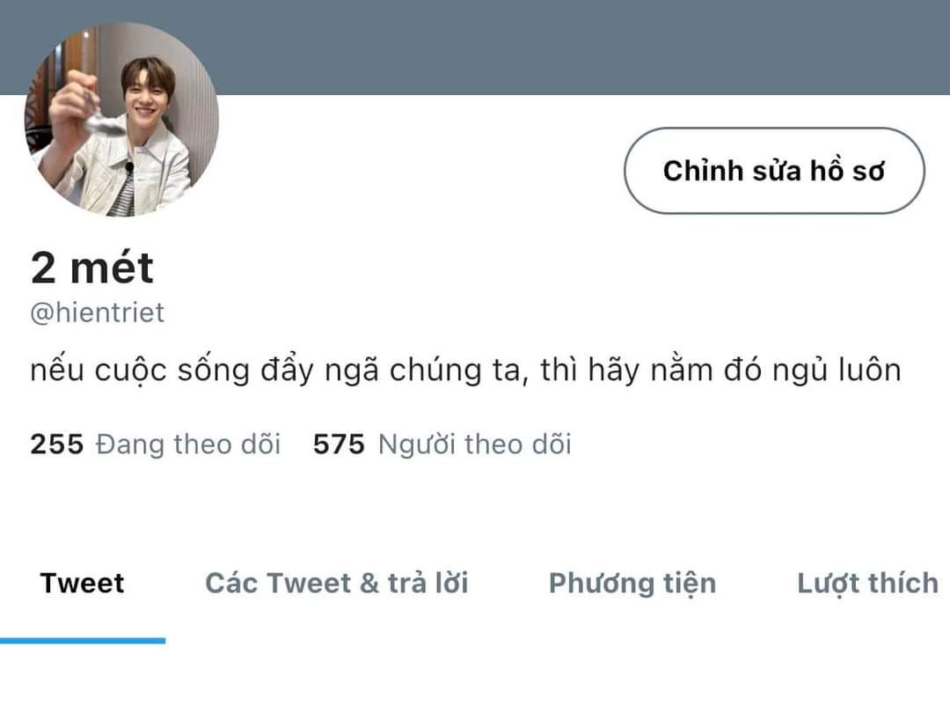Select the @hientriet username handle
This screenshot has width=950, height=713.
click(98, 312)
